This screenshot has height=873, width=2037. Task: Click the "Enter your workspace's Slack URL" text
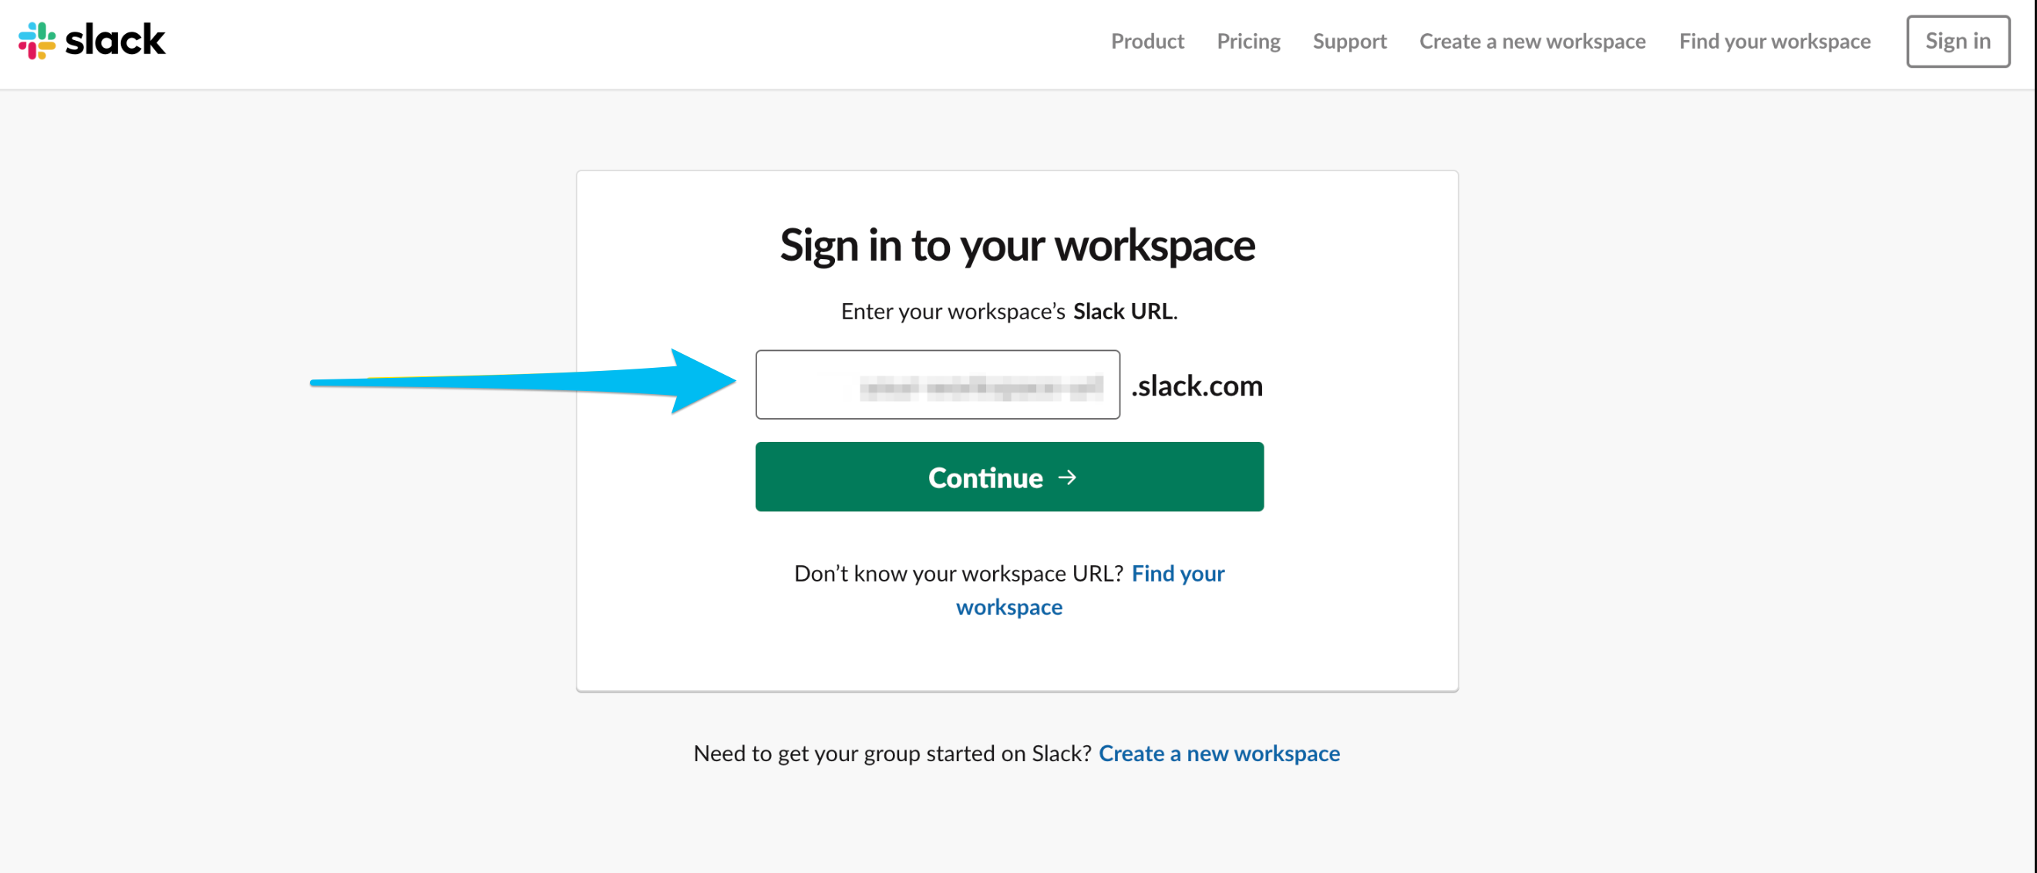(x=1008, y=312)
